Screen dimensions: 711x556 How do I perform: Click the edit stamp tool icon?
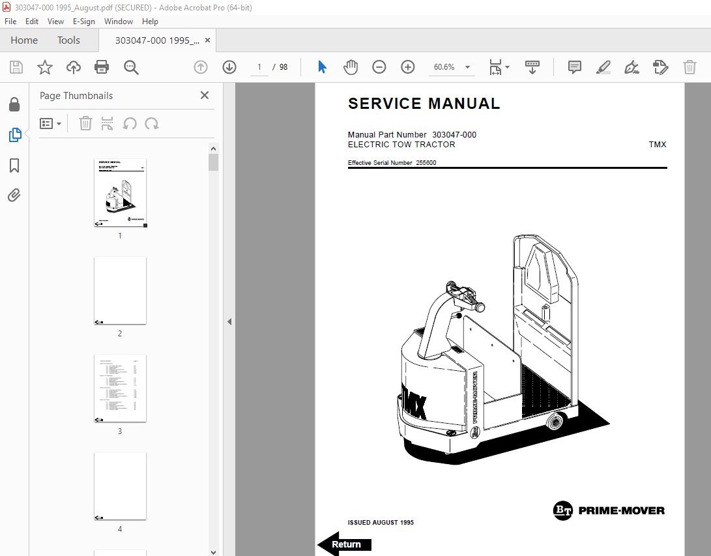point(661,67)
